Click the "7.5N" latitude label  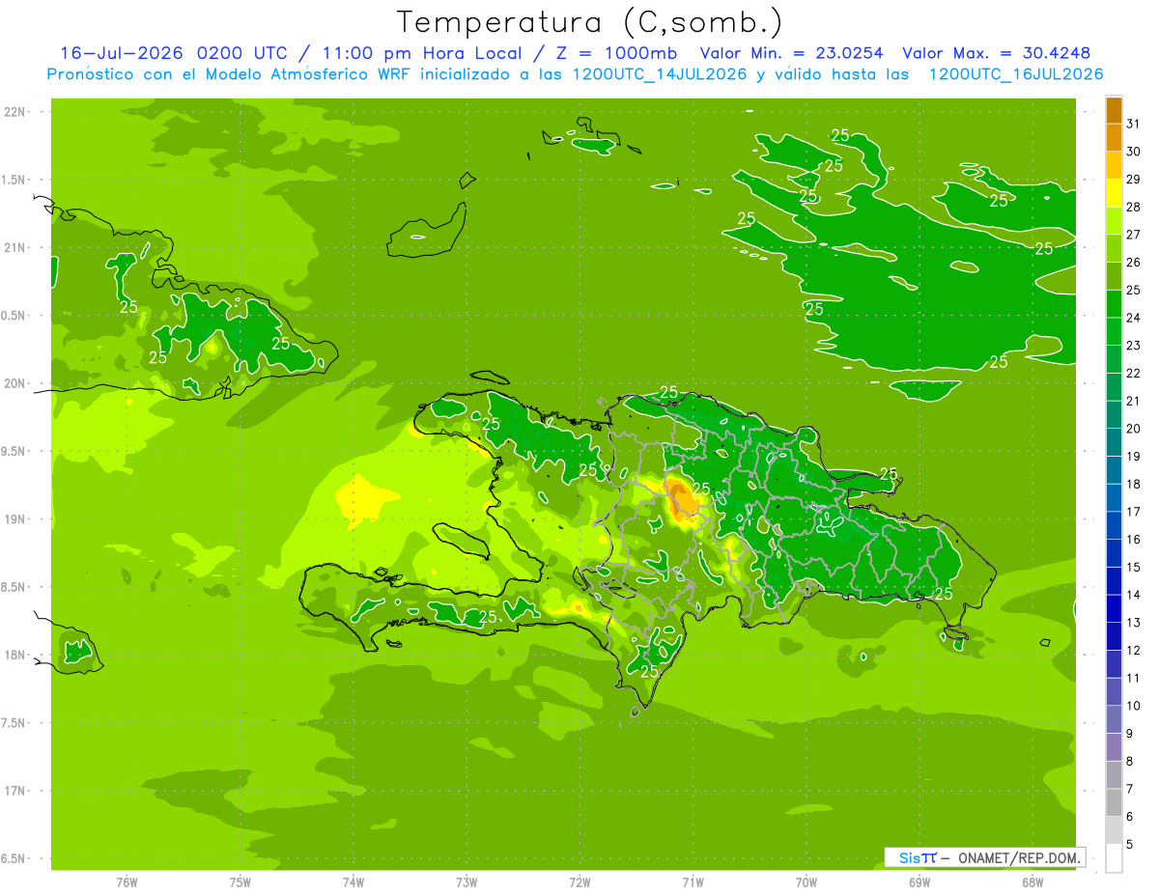click(15, 723)
